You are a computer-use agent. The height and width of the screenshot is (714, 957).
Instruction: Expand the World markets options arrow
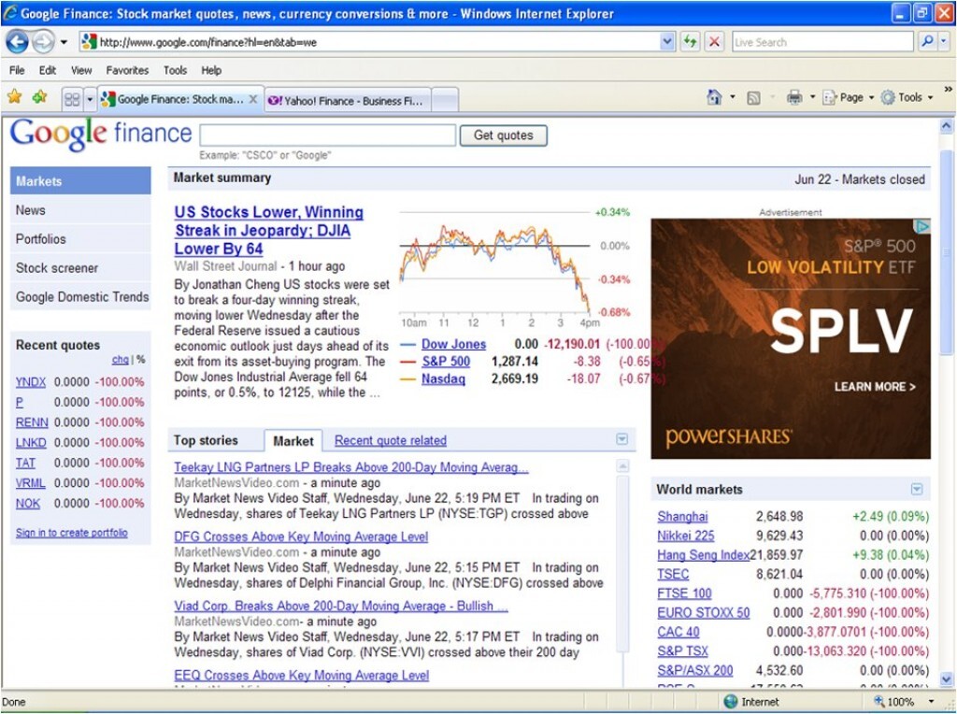coord(917,490)
